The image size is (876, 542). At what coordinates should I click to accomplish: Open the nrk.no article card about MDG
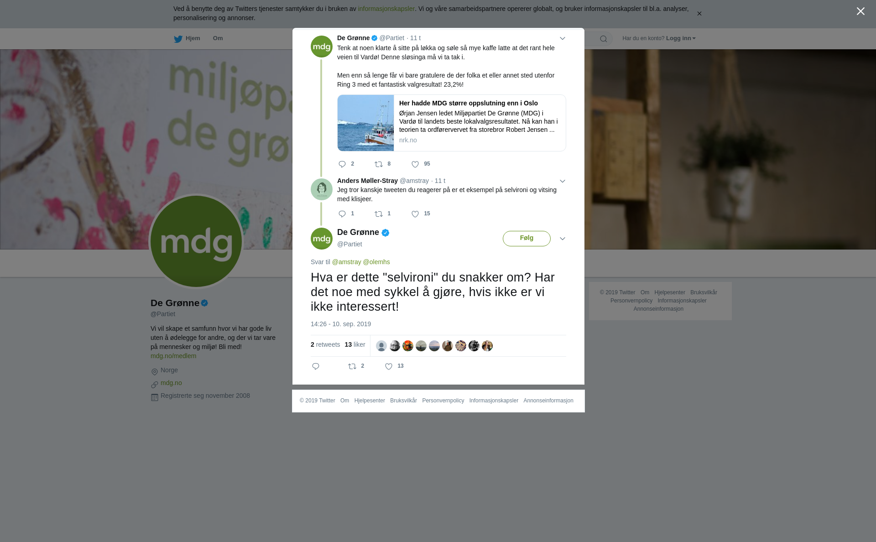(x=452, y=123)
